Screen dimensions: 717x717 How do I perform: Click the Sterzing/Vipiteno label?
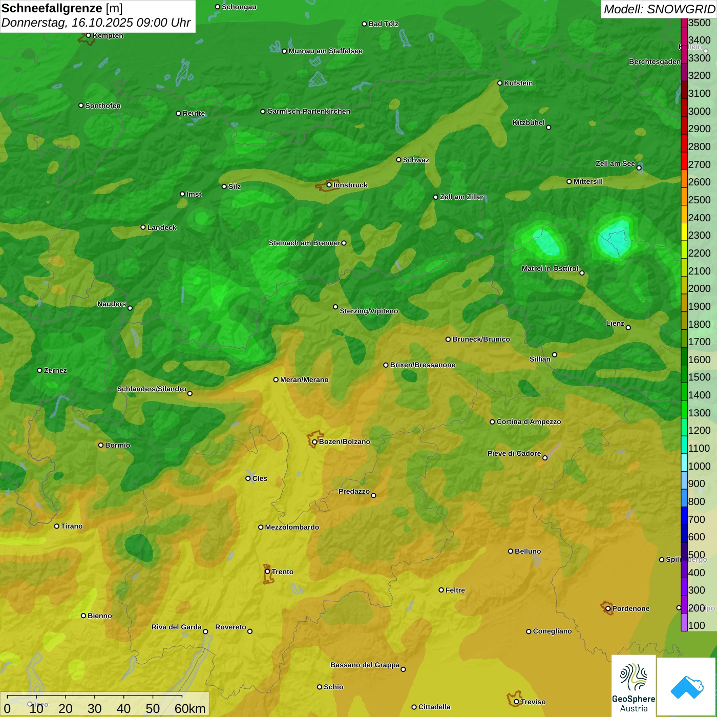[369, 311]
